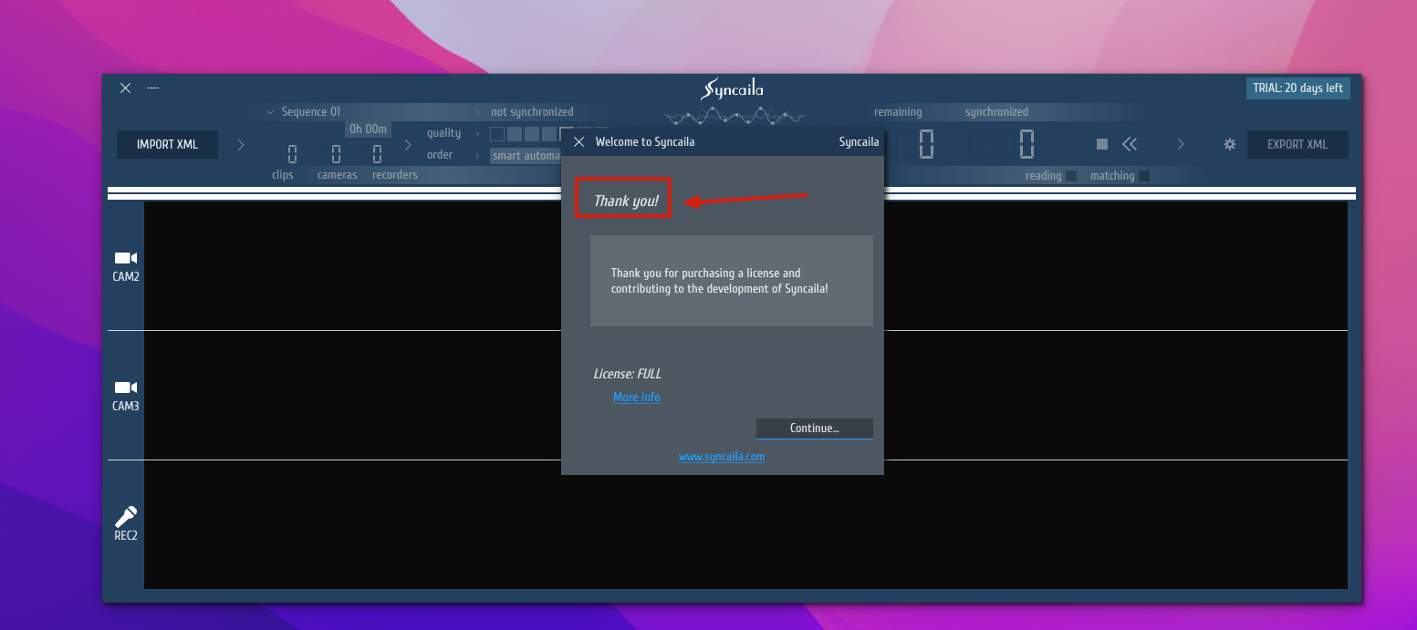Close the Syncaila main window

[x=125, y=88]
